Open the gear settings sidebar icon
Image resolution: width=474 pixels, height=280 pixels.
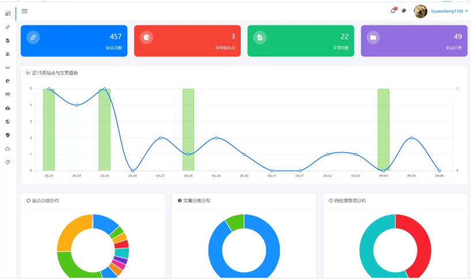(x=7, y=81)
